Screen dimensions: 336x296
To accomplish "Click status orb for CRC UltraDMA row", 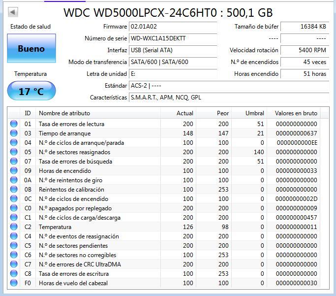I will tap(14, 264).
